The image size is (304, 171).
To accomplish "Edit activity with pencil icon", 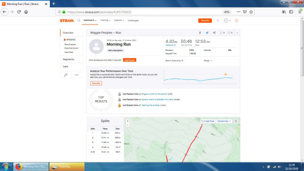I will pyautogui.click(x=66, y=75).
